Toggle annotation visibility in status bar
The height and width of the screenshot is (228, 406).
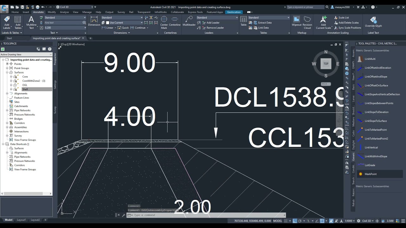tap(331, 221)
